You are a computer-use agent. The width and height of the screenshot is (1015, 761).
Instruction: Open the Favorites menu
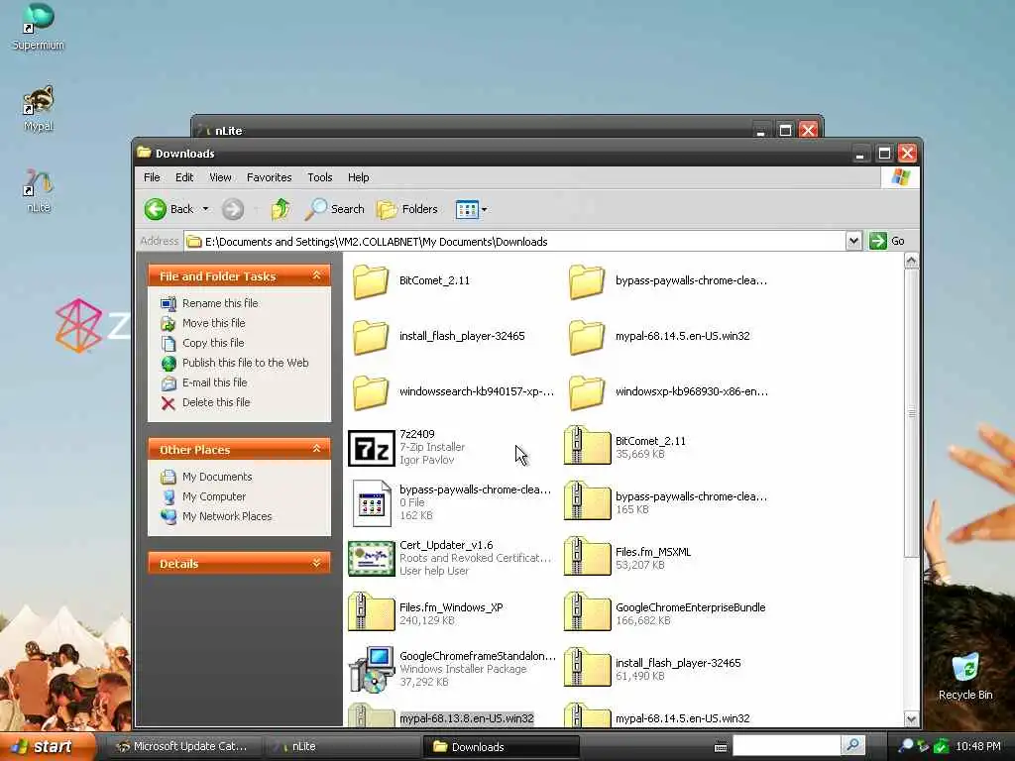(x=270, y=177)
